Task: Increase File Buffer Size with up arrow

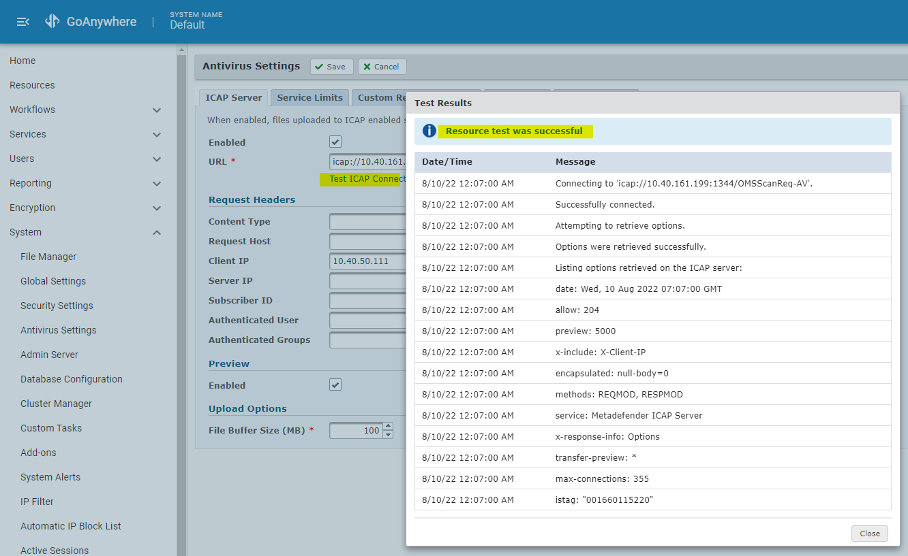Action: pyautogui.click(x=388, y=427)
